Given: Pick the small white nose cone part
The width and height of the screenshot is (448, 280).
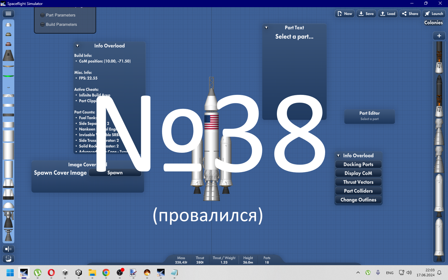Looking at the screenshot, I should pos(8,25).
